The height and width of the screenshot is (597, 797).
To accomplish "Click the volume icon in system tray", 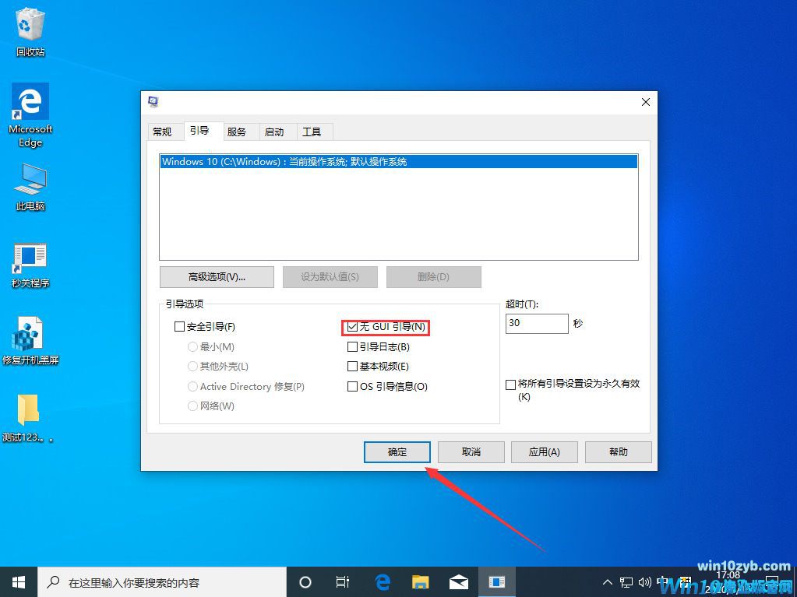I will (644, 581).
